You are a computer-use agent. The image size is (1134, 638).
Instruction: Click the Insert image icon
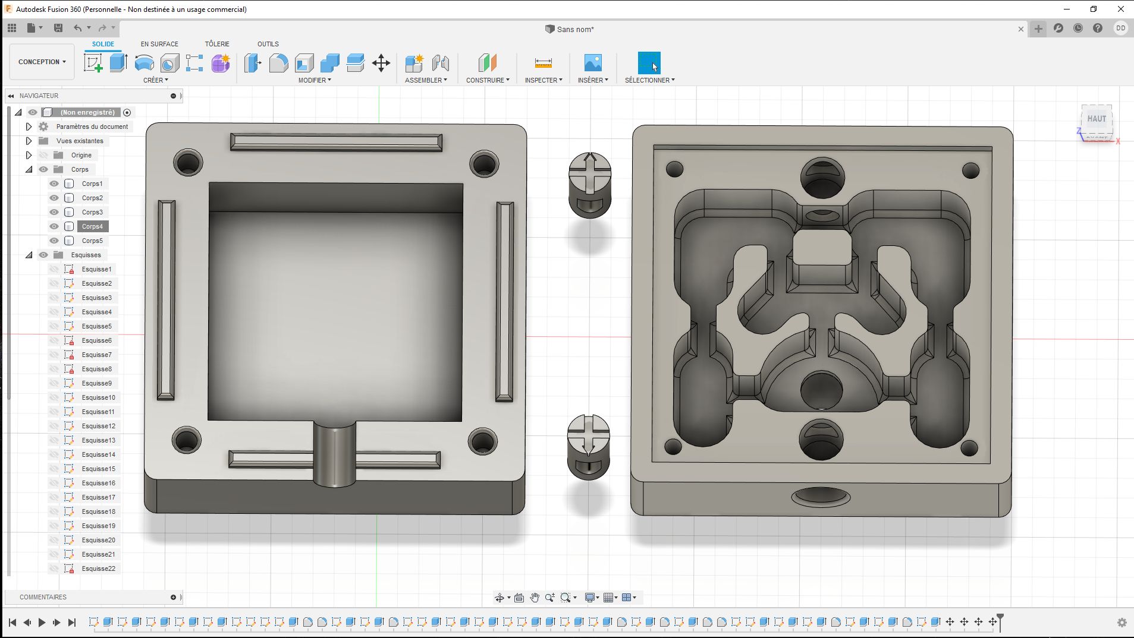coord(592,62)
